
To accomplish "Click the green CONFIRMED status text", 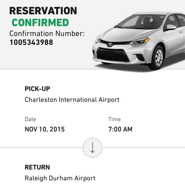I will tap(40, 23).
